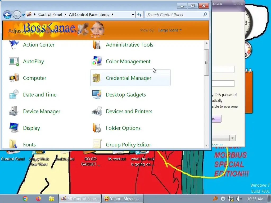Click the Forward navigation arrow
The image size is (271, 203).
pyautogui.click(x=17, y=15)
